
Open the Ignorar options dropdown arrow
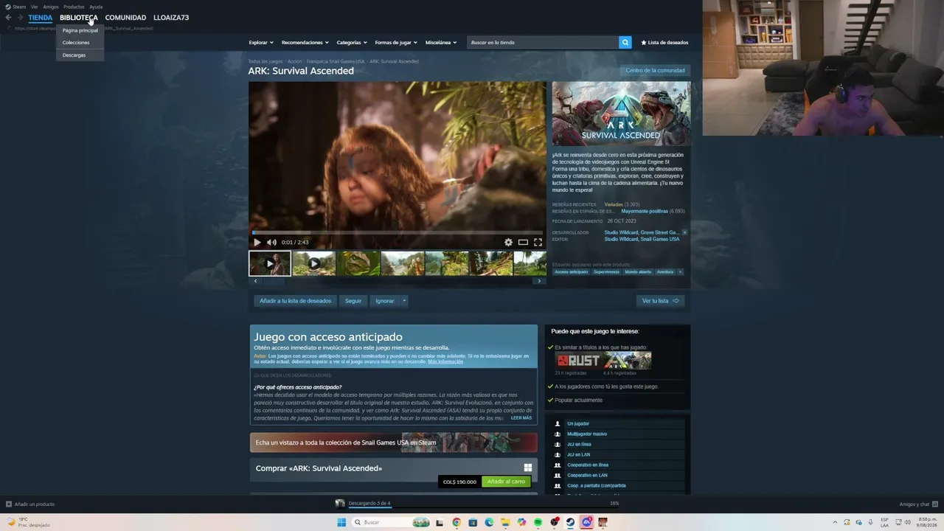[x=404, y=301]
